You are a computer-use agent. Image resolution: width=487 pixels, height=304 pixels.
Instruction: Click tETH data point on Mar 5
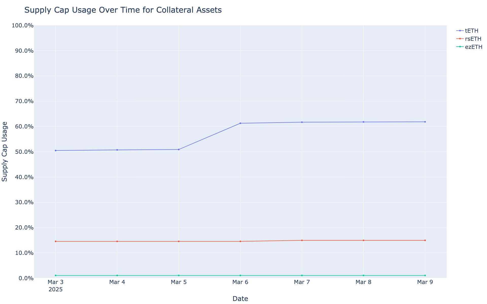pos(179,149)
